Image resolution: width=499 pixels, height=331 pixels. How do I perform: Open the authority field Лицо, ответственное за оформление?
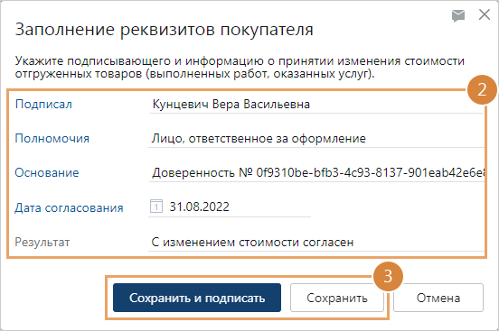pos(316,139)
